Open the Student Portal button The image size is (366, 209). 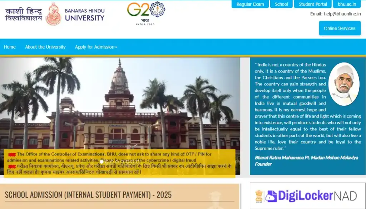[313, 4]
